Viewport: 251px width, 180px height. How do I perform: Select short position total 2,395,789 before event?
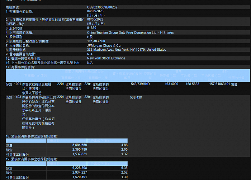coord(80,150)
